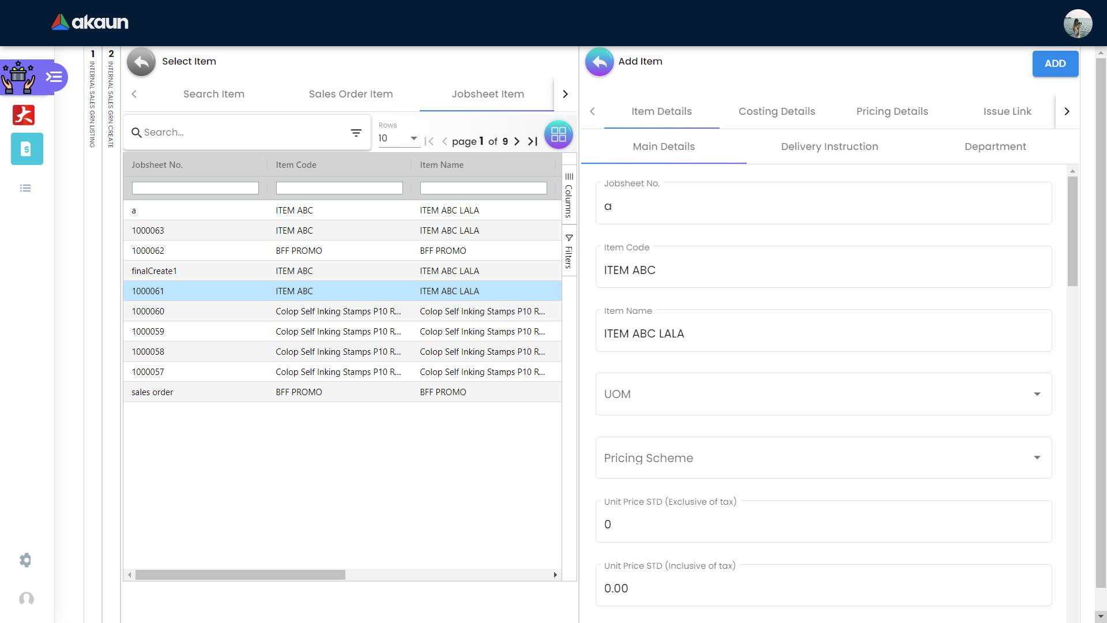Click the user profile avatar top right
The height and width of the screenshot is (623, 1107).
1078,24
